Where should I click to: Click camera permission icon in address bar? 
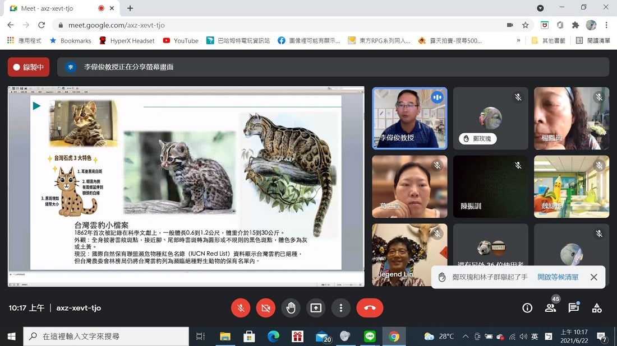coord(510,25)
